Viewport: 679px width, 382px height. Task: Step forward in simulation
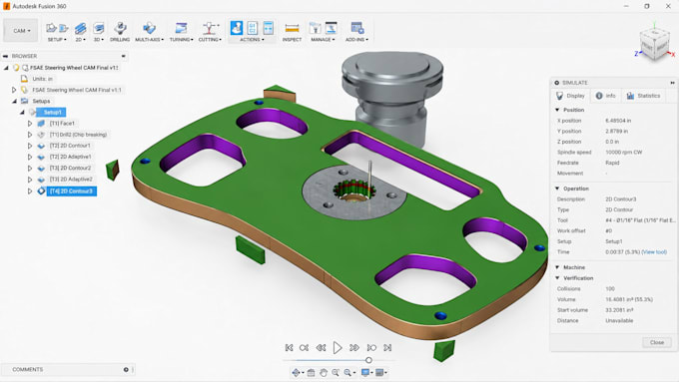tap(354, 347)
